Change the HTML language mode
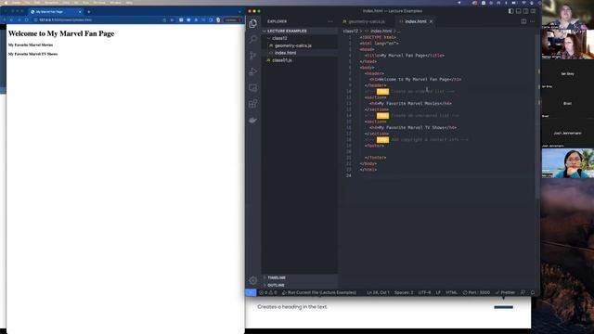Image resolution: width=594 pixels, height=334 pixels. pos(451,292)
